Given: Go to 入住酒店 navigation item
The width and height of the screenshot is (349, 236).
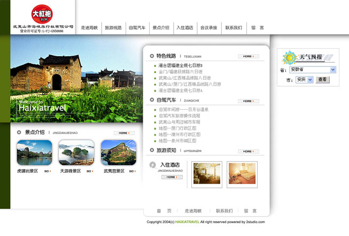Looking at the screenshot, I should (184, 27).
